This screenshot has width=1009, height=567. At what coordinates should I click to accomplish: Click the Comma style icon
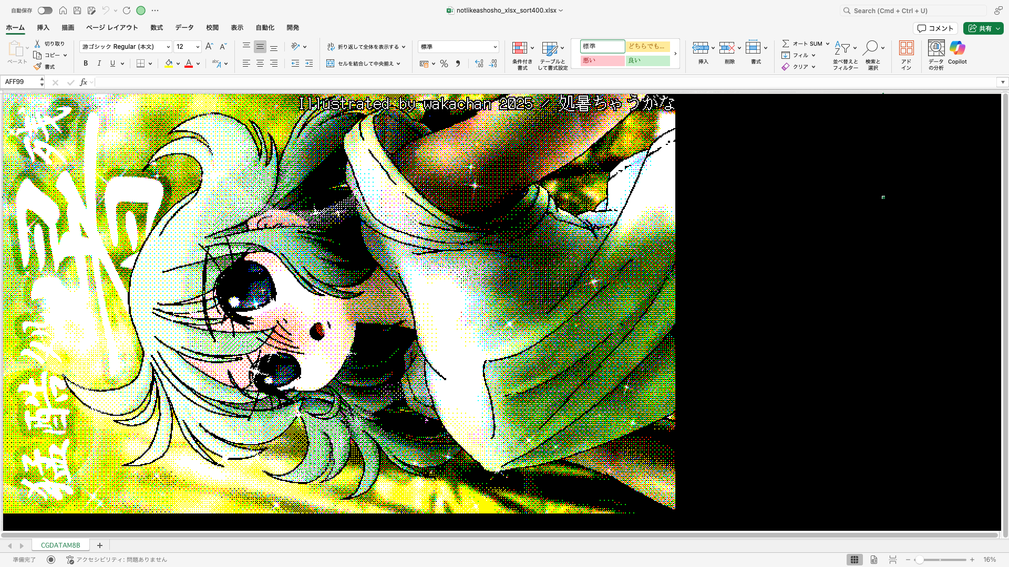point(458,64)
